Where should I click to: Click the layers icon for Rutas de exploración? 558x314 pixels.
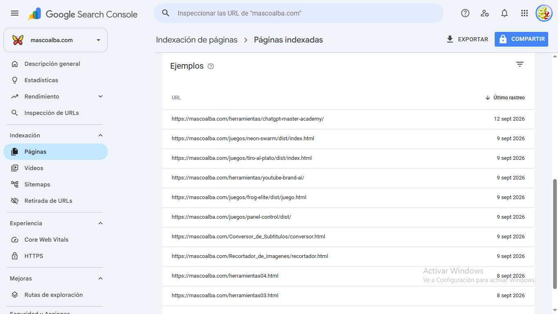pyautogui.click(x=15, y=295)
